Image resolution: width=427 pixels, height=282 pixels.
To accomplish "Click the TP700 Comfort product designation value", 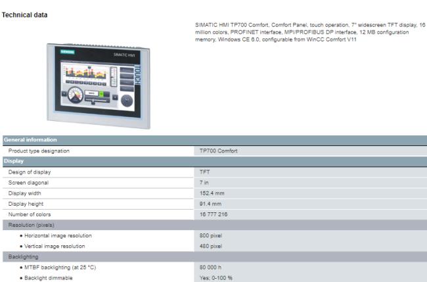I will coord(218,151).
